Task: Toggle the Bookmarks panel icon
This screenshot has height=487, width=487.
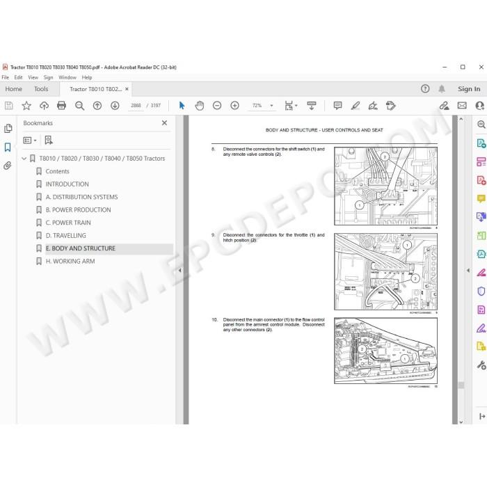Action: pyautogui.click(x=8, y=147)
